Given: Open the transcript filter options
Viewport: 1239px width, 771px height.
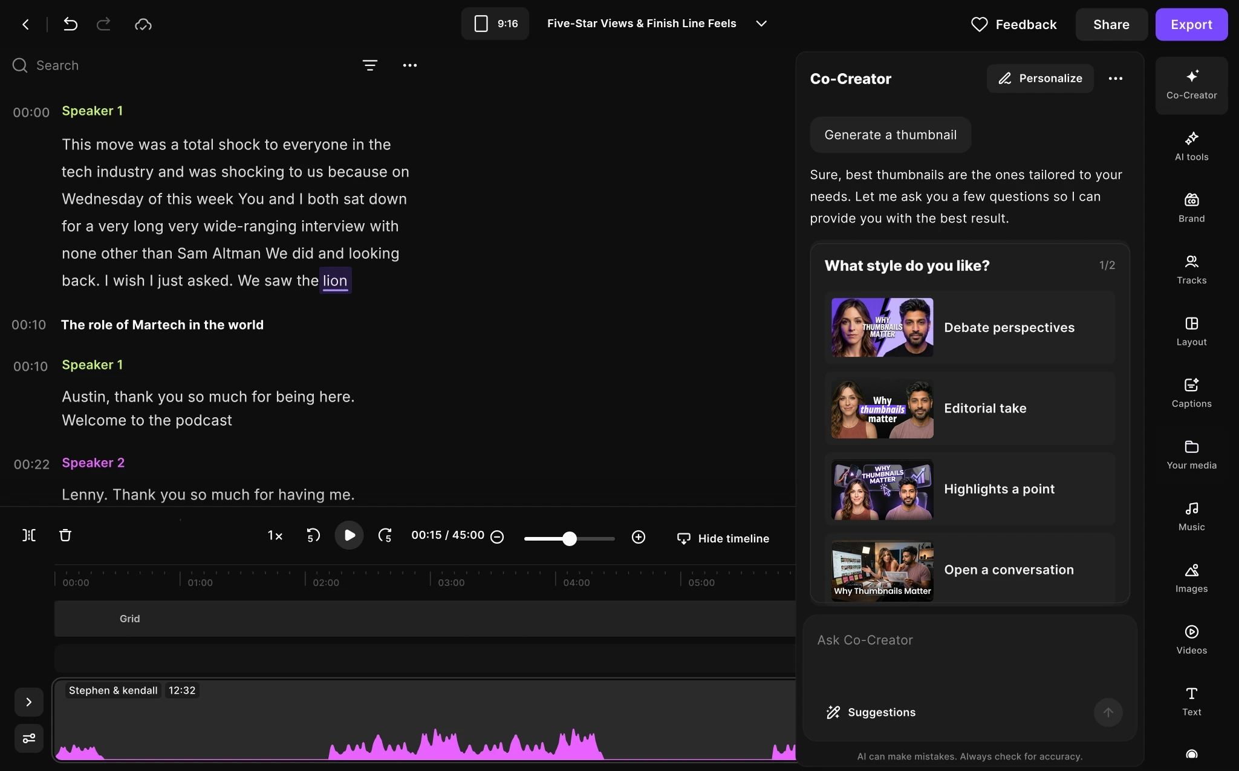Looking at the screenshot, I should click(370, 65).
